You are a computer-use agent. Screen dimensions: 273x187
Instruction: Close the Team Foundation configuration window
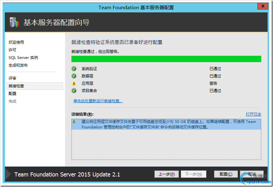click(x=263, y=6)
